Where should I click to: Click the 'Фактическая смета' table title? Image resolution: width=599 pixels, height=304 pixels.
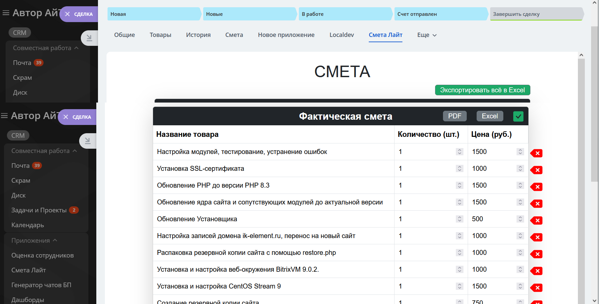click(345, 116)
